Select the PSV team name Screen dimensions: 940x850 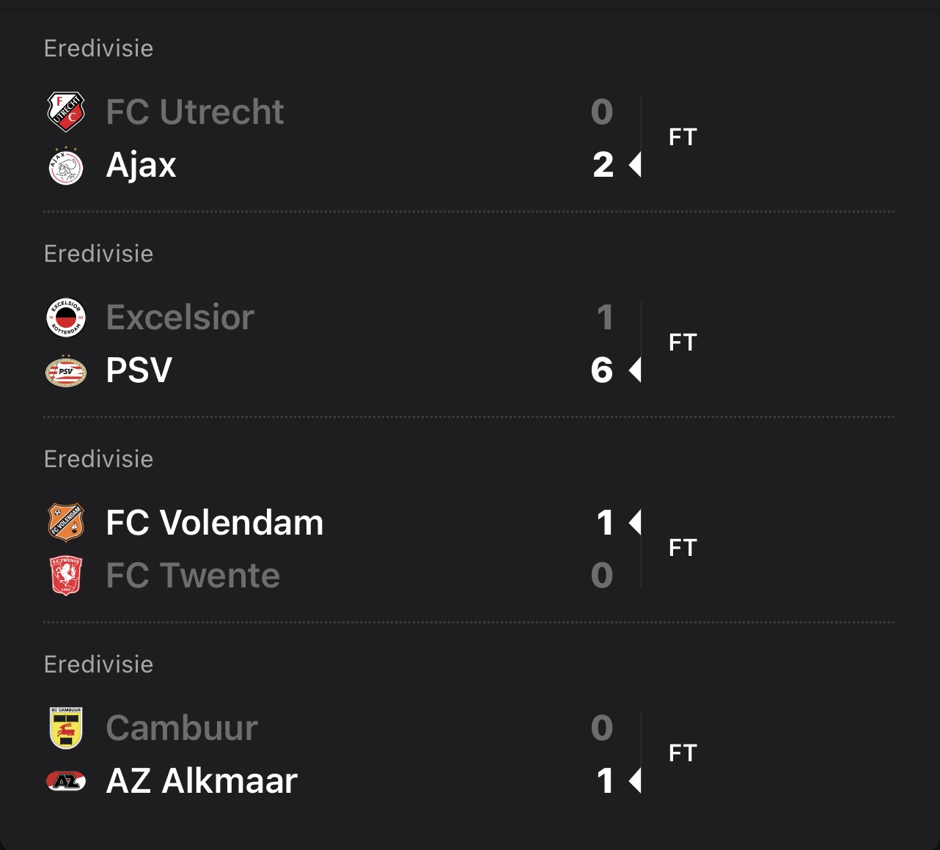139,370
